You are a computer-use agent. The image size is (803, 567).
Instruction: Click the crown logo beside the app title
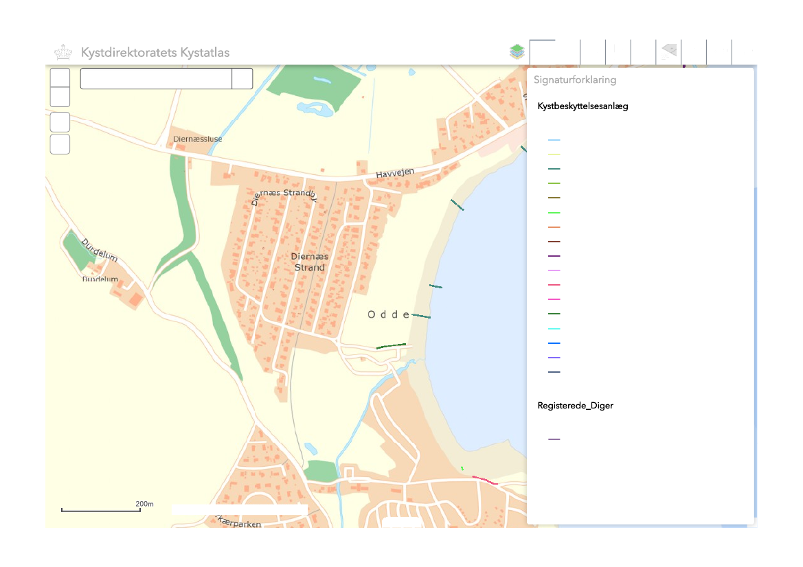(x=63, y=52)
